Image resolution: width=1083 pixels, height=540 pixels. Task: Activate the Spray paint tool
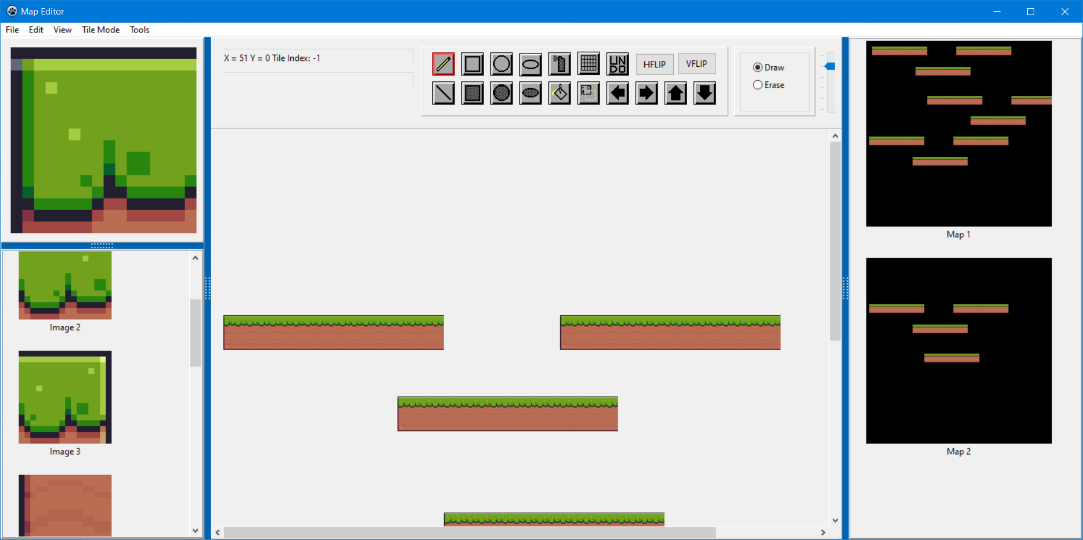pyautogui.click(x=559, y=64)
